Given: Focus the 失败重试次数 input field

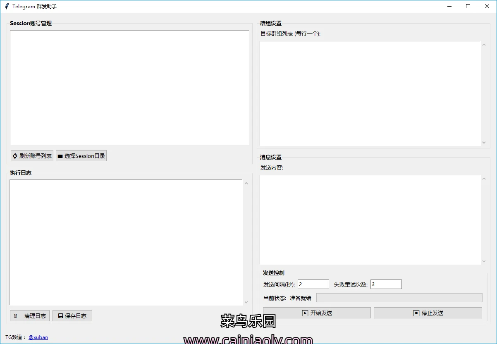Looking at the screenshot, I should [x=386, y=284].
